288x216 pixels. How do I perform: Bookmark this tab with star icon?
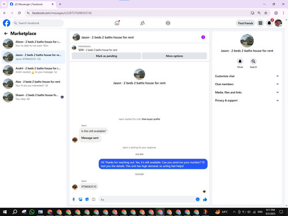pos(266,13)
